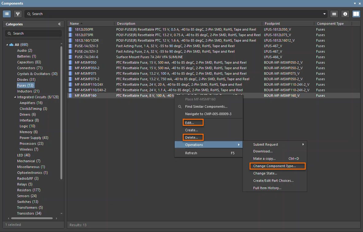Close the Components panel
Screen dimensions: 363x232
pyautogui.click(x=360, y=3)
